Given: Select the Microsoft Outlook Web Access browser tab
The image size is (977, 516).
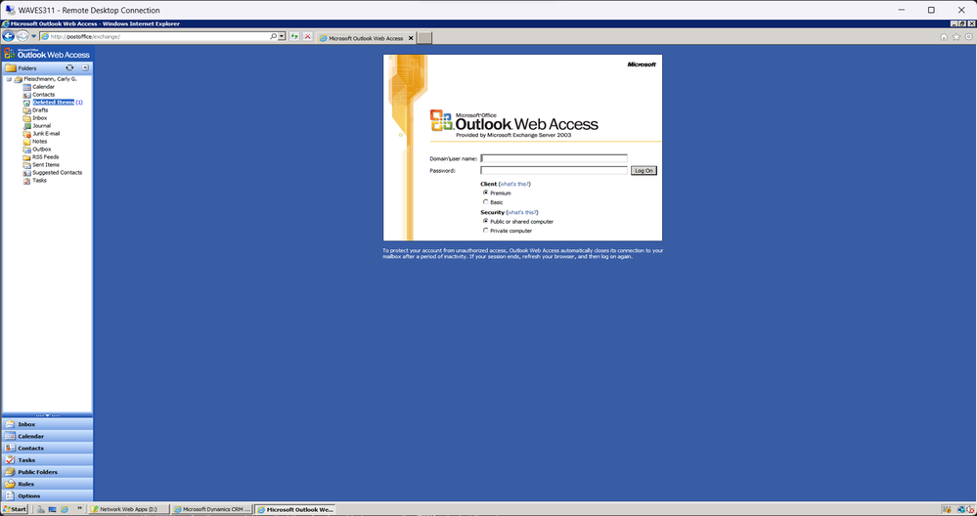Looking at the screenshot, I should (366, 38).
